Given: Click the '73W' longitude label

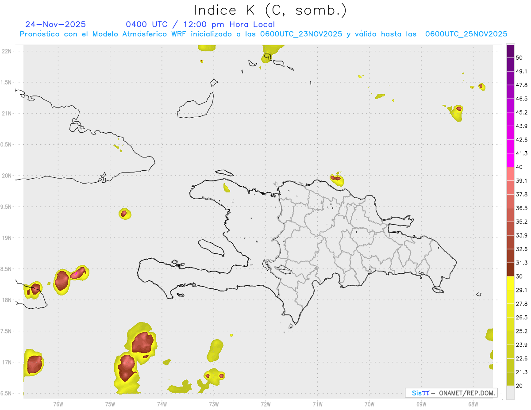Looking at the screenshot, I should click(x=214, y=404).
